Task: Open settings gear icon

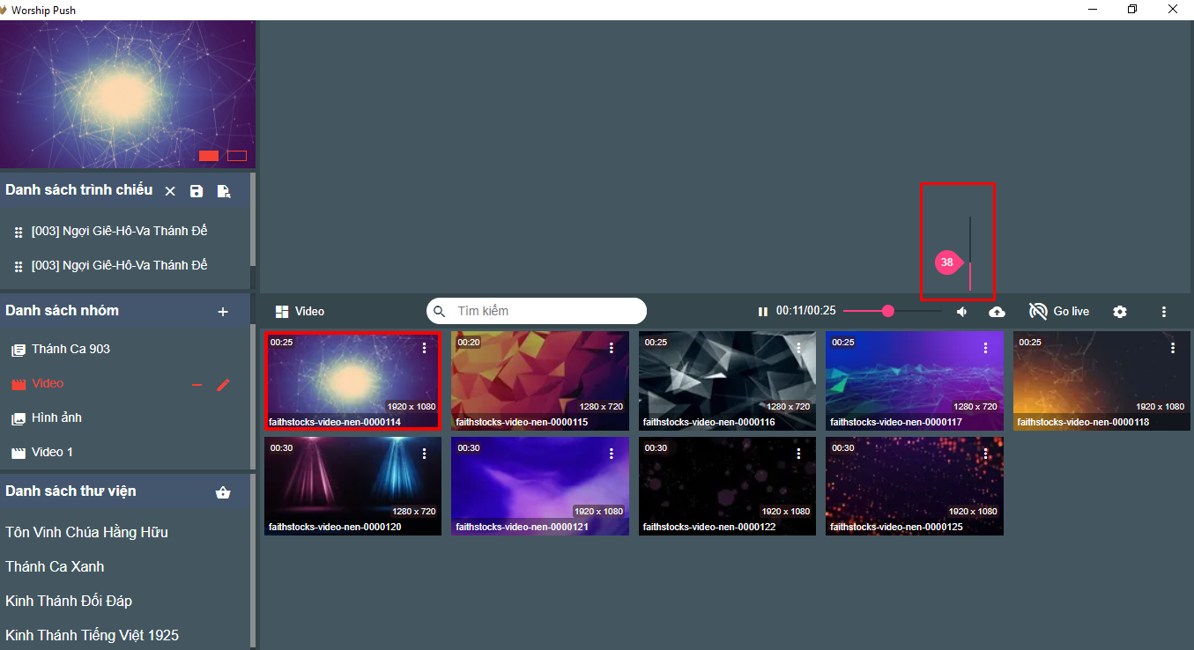Action: (1120, 312)
